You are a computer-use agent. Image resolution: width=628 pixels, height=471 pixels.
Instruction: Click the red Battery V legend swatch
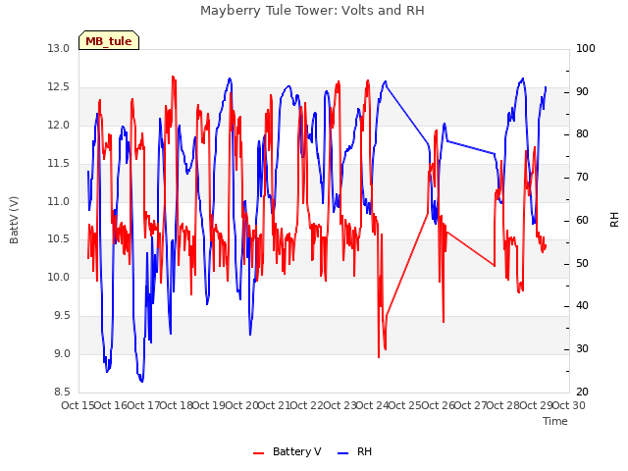259,453
